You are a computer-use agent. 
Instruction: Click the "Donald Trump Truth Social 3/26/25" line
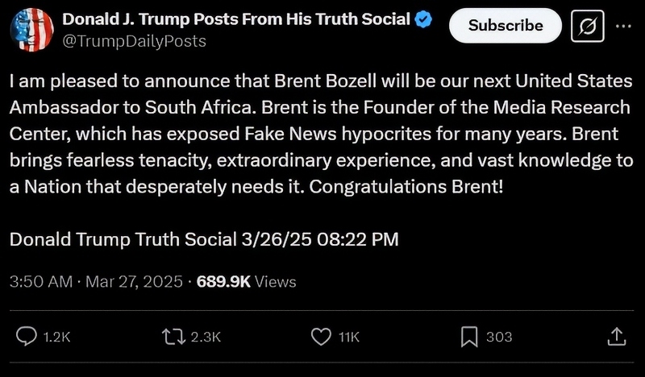tap(204, 239)
